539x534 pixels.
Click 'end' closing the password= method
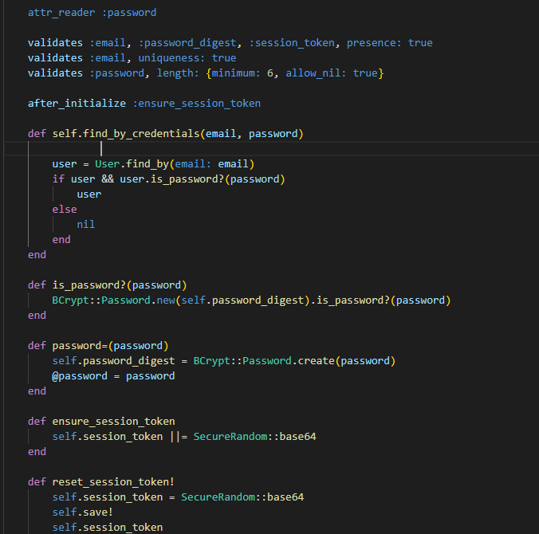(x=37, y=391)
